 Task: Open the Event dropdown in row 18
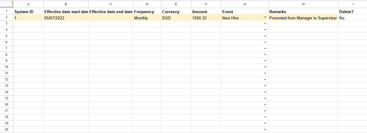pyautogui.click(x=265, y=117)
